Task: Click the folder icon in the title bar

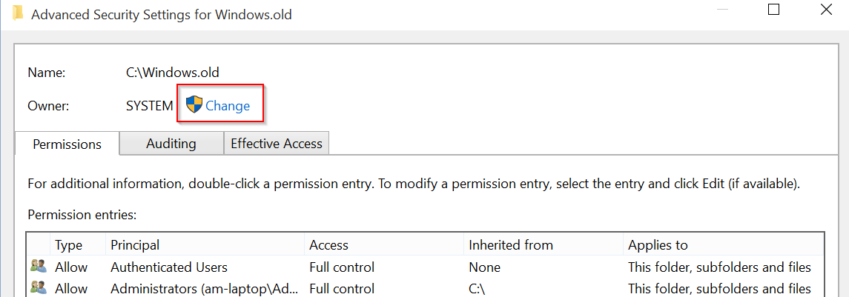Action: click(x=18, y=14)
